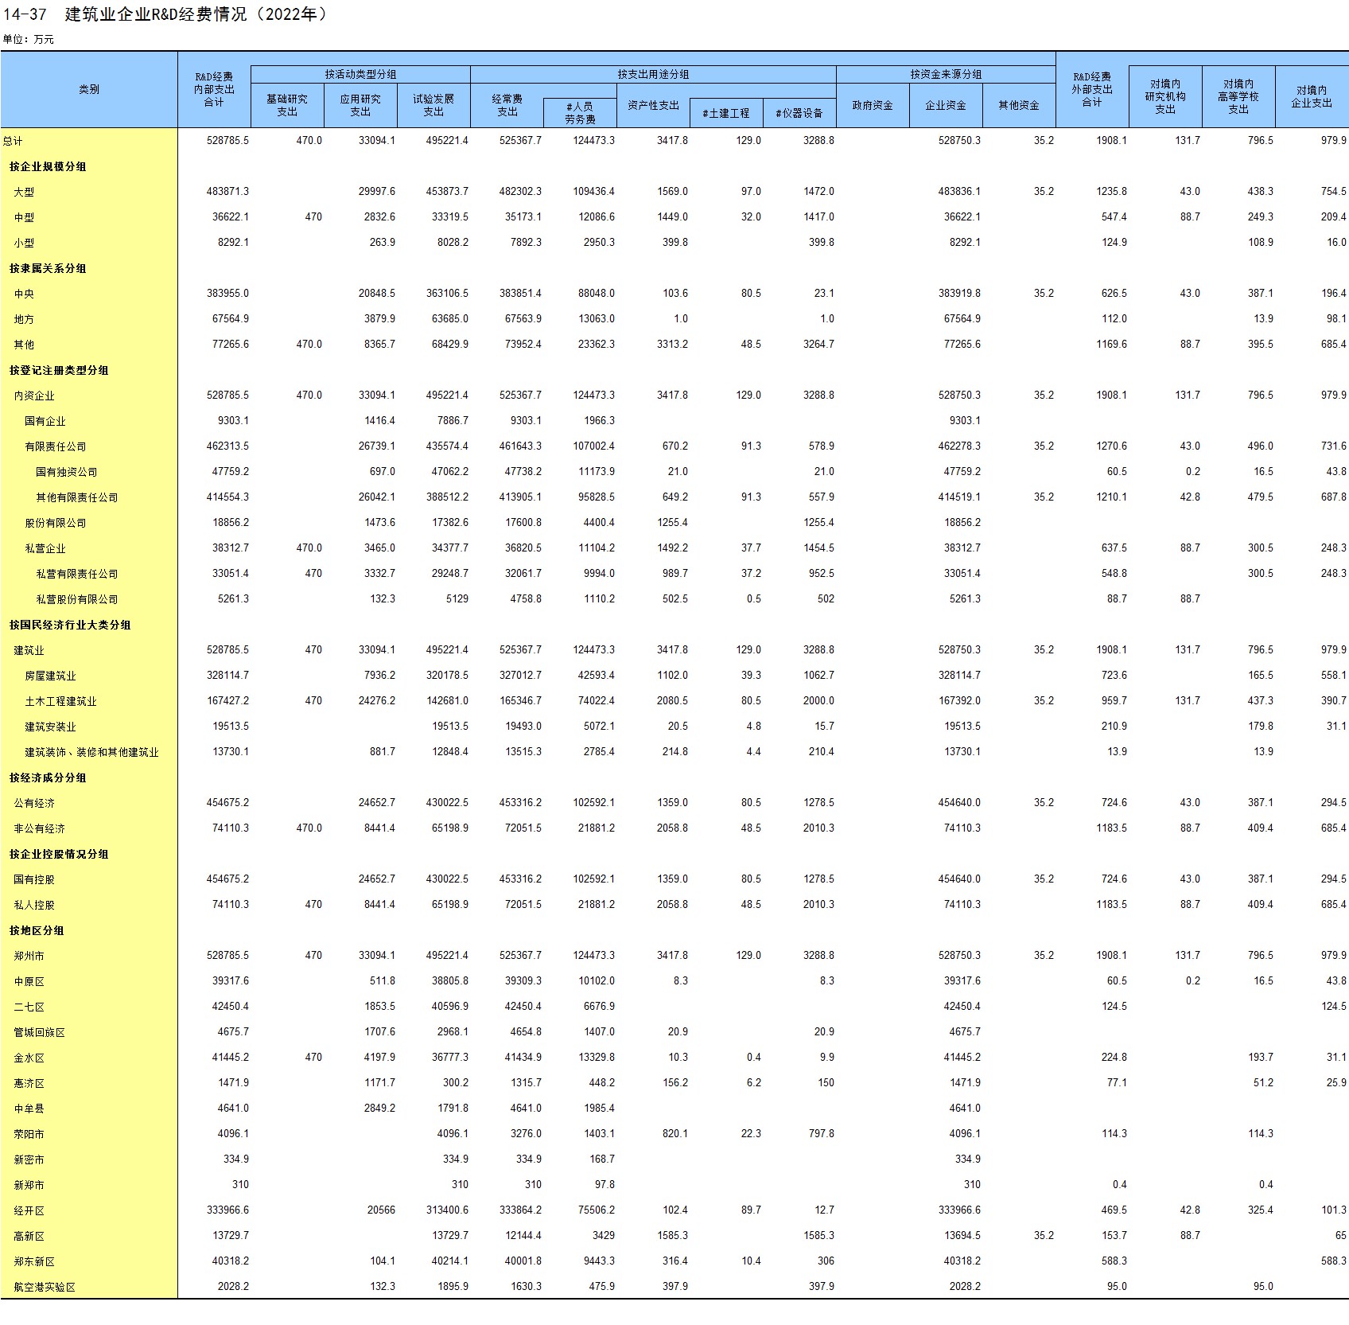The width and height of the screenshot is (1349, 1325).
Task: Click the #仪器设备 column header
Action: point(799,113)
